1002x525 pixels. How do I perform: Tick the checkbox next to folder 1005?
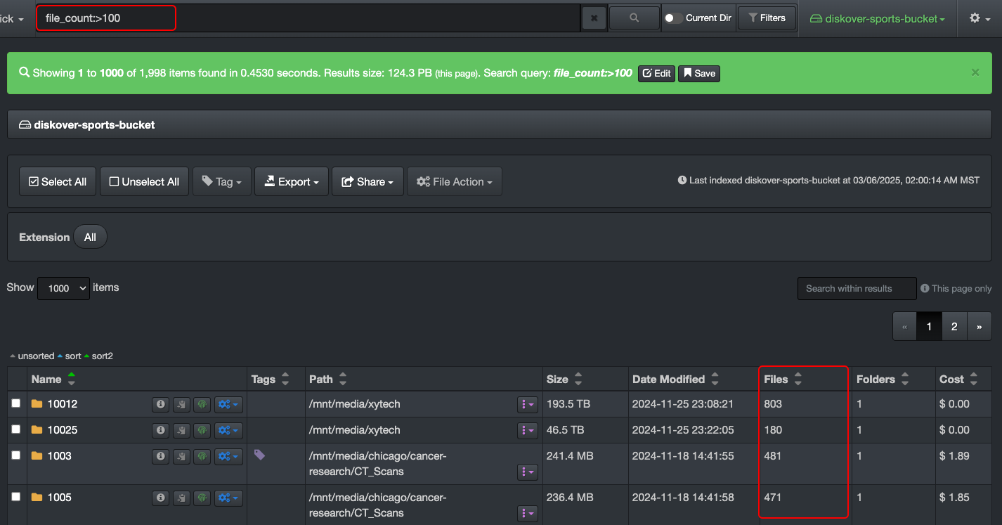[x=16, y=497]
